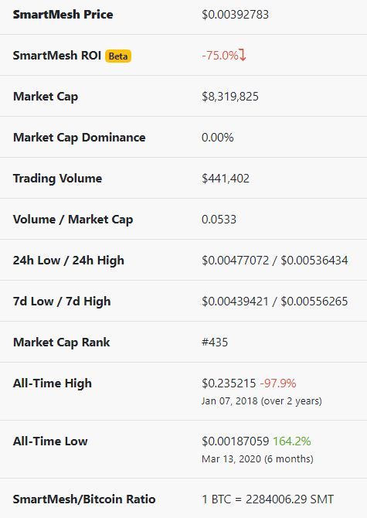Click the 7d Low value $0.00439421

point(236,302)
